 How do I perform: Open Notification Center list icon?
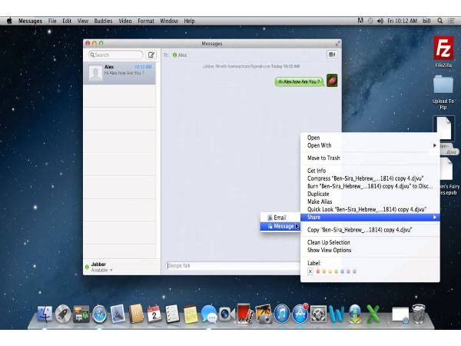point(451,21)
